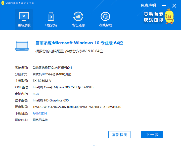Select the 当前系统盘符:C:,分区编号:0:1 value
The image size is (181, 146).
coord(52,68)
